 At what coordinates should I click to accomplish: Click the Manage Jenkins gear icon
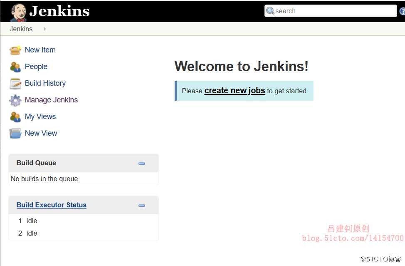[15, 100]
